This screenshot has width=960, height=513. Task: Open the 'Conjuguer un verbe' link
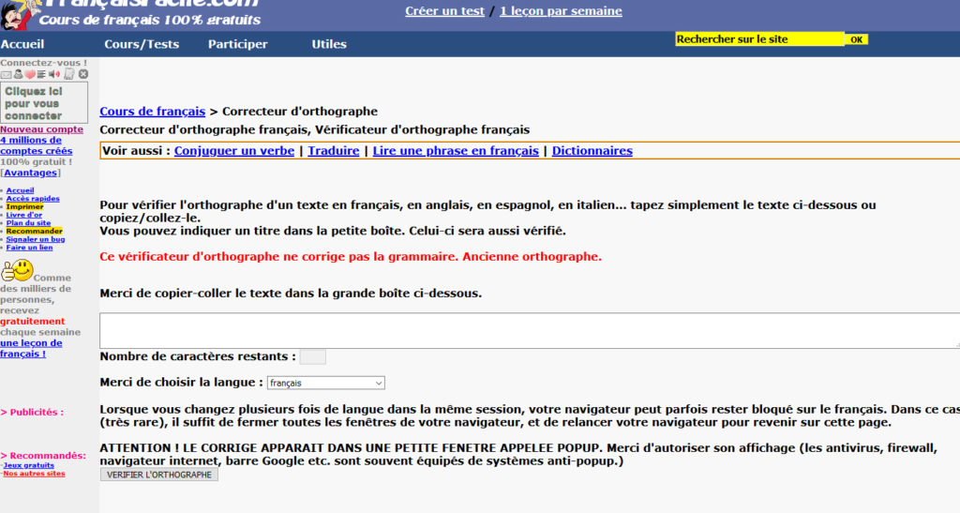point(233,151)
